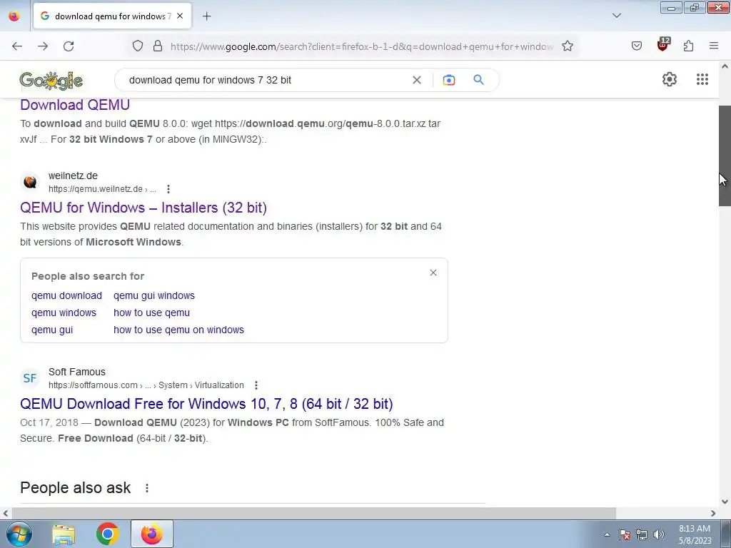Open Google quick settings gear

(670, 79)
